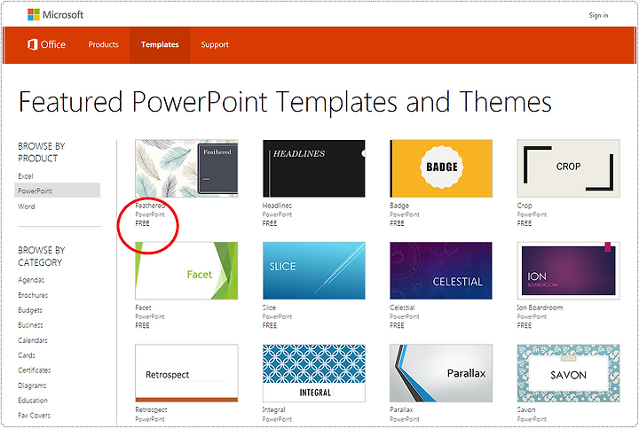Open the Crop template thumbnail
The height and width of the screenshot is (428, 639).
(569, 168)
